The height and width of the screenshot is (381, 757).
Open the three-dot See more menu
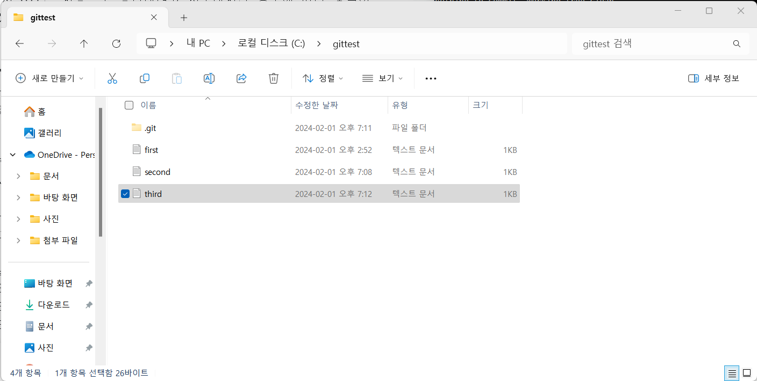tap(431, 78)
